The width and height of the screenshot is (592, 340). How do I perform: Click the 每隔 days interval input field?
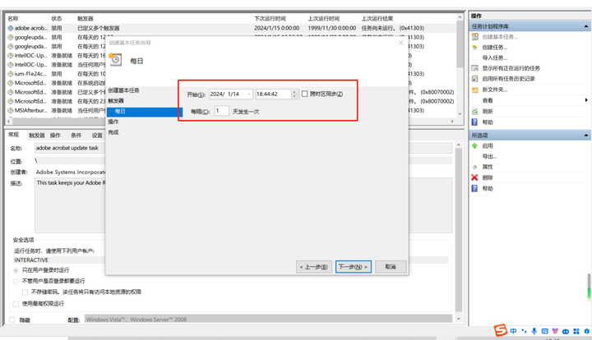tap(221, 111)
